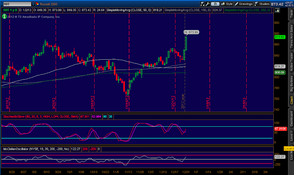Click the Hi: 873.99 price bubble
The width and height of the screenshot is (294, 175).
click(191, 32)
